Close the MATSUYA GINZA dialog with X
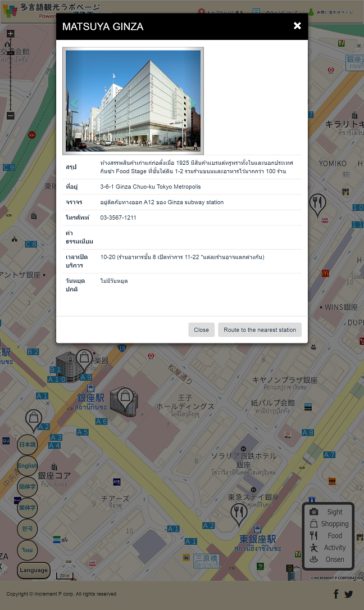Image resolution: width=364 pixels, height=610 pixels. point(297,26)
